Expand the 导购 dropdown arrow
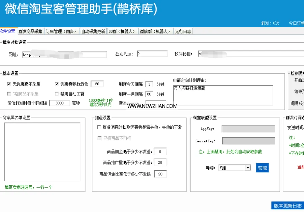The width and height of the screenshot is (304, 212). point(248,168)
